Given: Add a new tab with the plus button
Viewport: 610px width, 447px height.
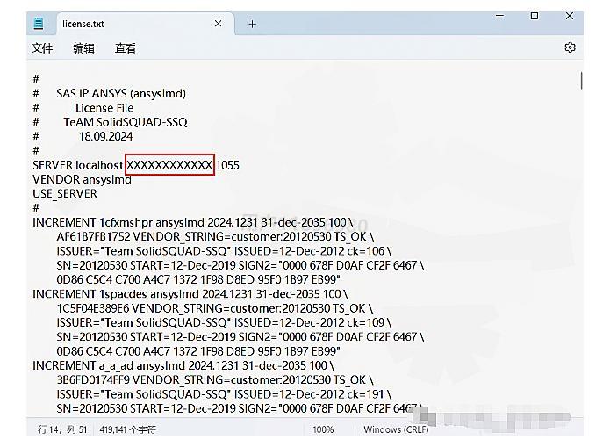Looking at the screenshot, I should tap(252, 24).
